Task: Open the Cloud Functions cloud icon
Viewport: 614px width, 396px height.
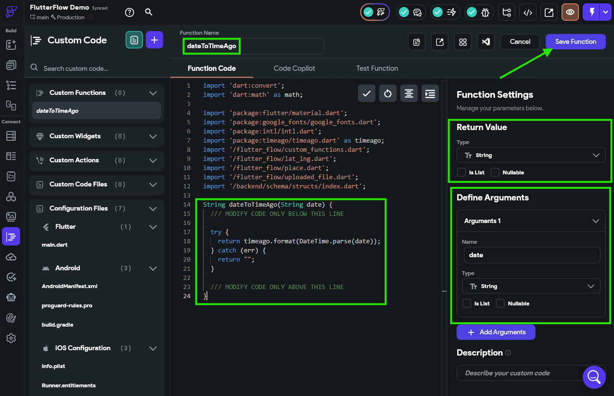Action: click(11, 257)
